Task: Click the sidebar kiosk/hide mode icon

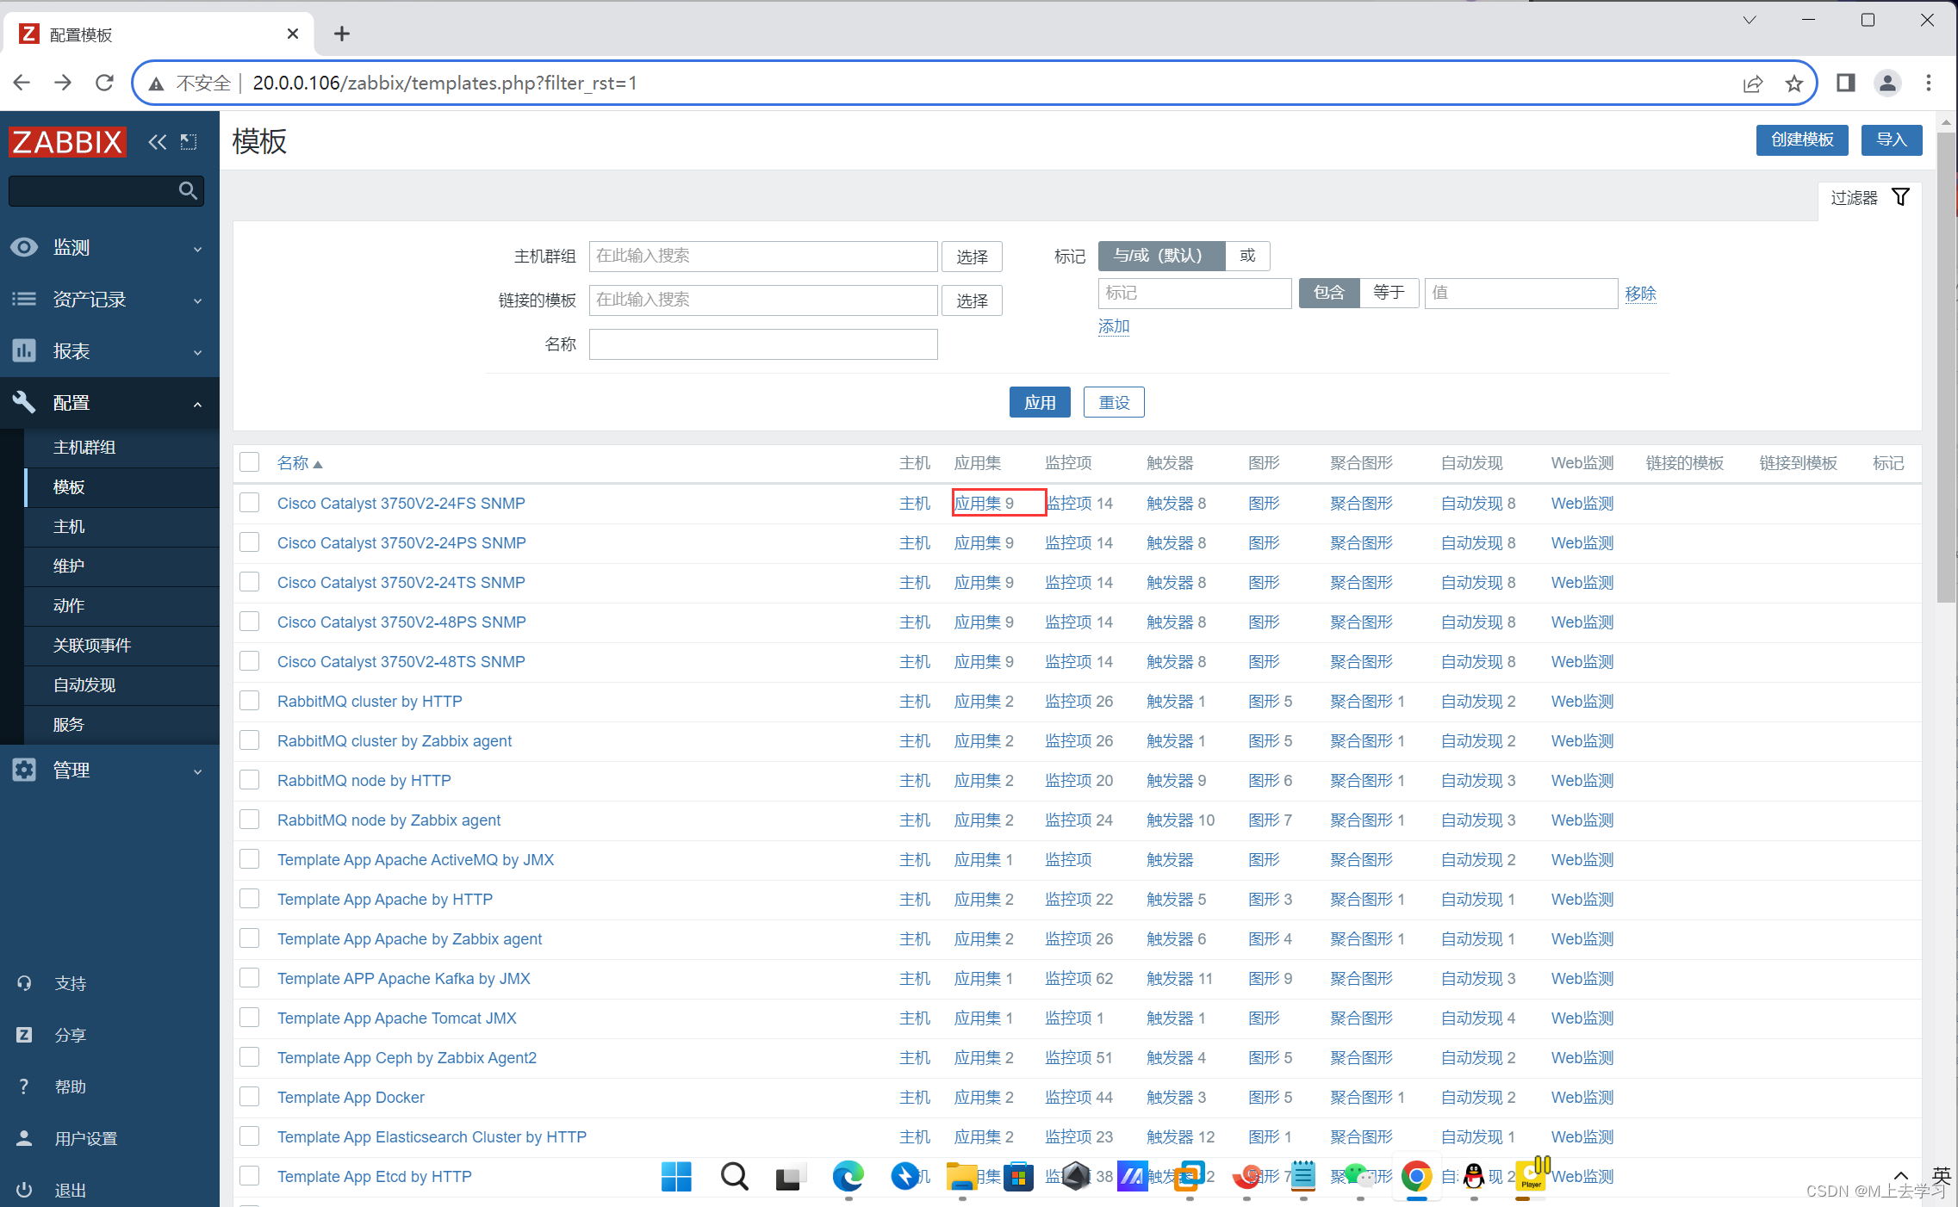Action: (189, 142)
